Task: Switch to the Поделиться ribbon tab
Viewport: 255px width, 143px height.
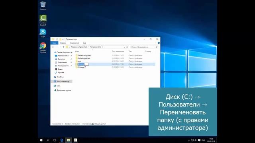Action: (x=75, y=43)
